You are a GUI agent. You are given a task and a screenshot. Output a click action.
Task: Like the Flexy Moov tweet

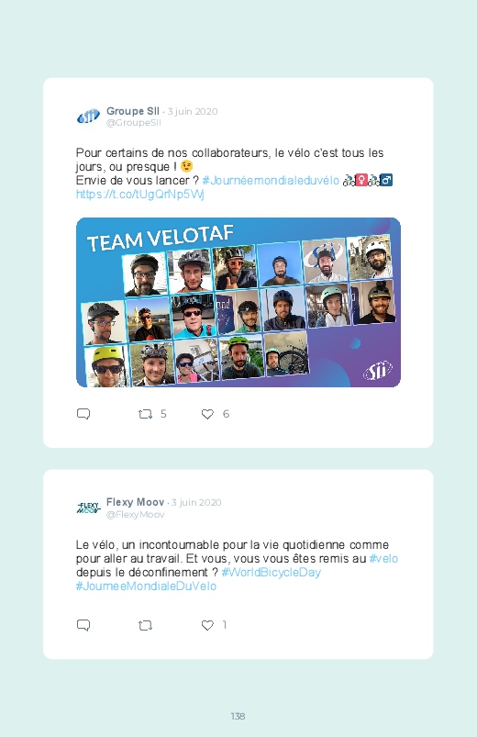pos(207,625)
